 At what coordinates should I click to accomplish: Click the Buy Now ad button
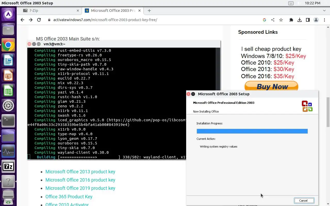[x=271, y=86]
